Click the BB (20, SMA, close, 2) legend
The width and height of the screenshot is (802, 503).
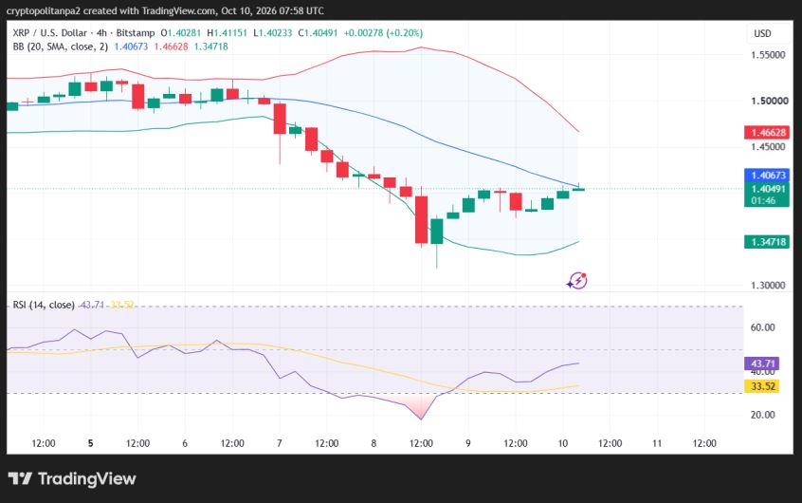click(x=61, y=47)
